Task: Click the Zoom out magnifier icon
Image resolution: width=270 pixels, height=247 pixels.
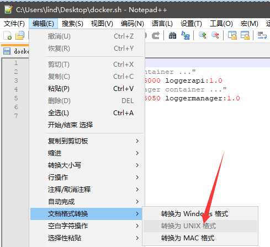Action: pyautogui.click(x=215, y=35)
